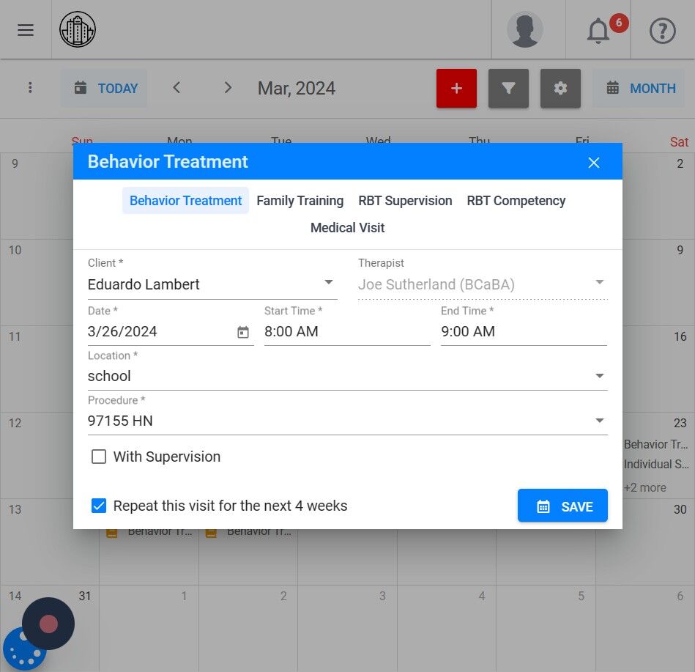Expand the Client dropdown Eduardo Lambert
Screen dimensions: 695x672
point(212,284)
